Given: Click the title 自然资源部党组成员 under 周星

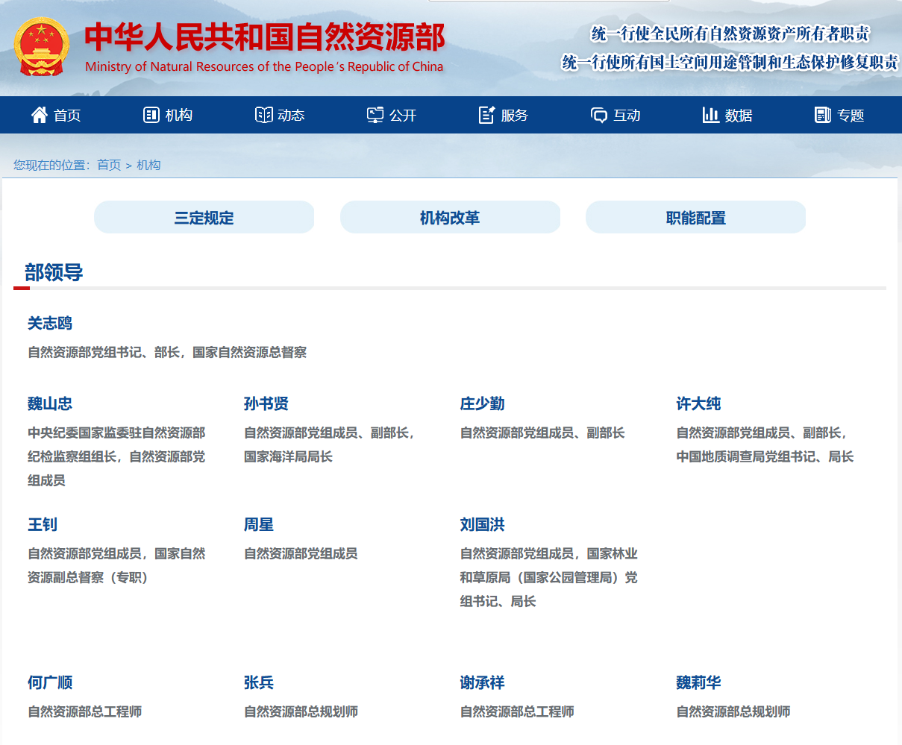Looking at the screenshot, I should coord(301,553).
